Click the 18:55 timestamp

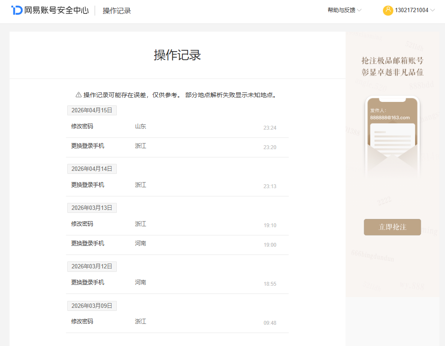pos(270,284)
